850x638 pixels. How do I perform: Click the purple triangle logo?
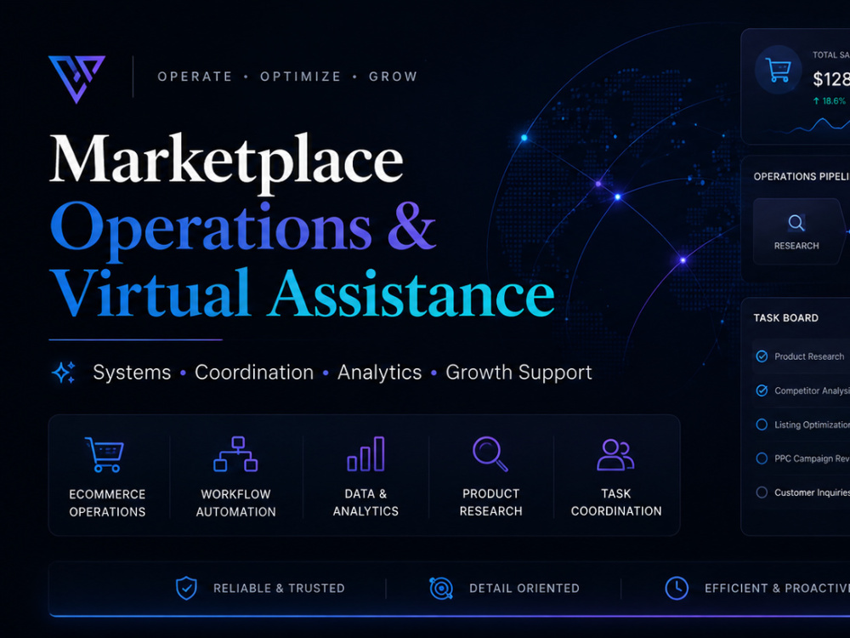tap(76, 78)
